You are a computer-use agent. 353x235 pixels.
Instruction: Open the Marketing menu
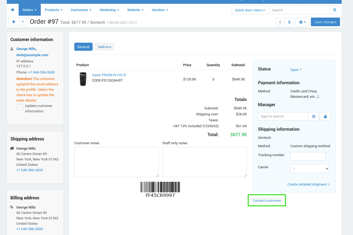coord(109,10)
